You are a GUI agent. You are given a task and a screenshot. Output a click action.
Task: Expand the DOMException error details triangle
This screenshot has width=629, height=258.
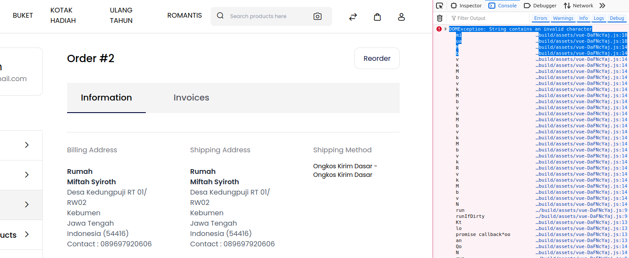point(446,29)
